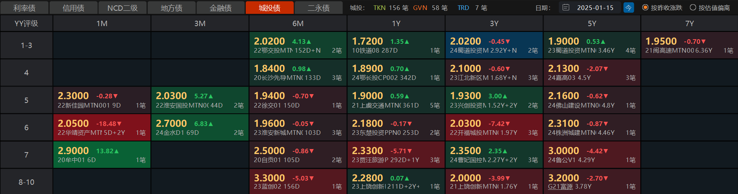Select the 按昨收涨跌 radio option

click(x=662, y=8)
